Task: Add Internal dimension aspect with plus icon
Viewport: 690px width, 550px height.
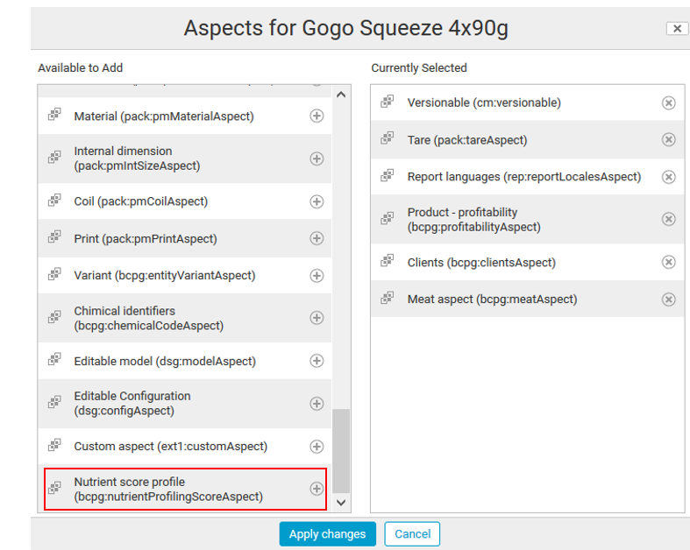Action: [x=317, y=159]
